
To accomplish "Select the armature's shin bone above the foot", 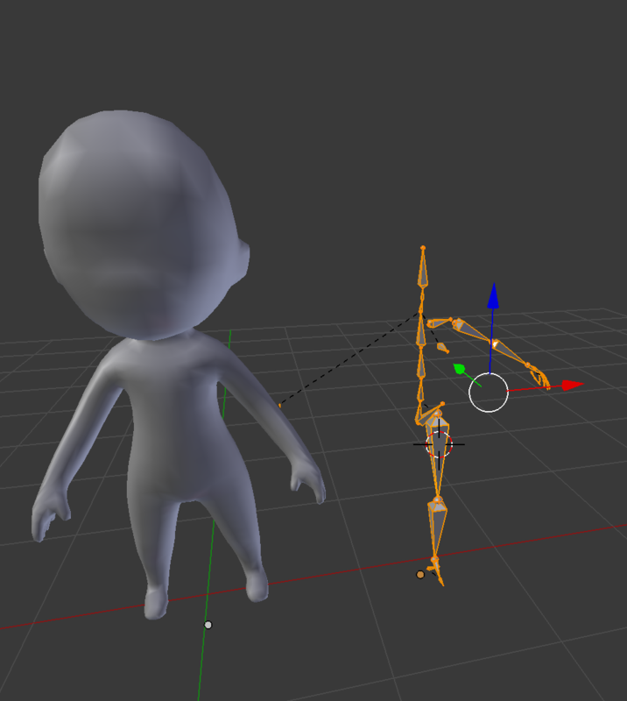I will pyautogui.click(x=437, y=528).
